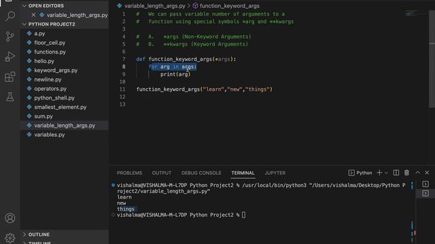Close variable_length_args.py in Open Editors

[x=33, y=15]
